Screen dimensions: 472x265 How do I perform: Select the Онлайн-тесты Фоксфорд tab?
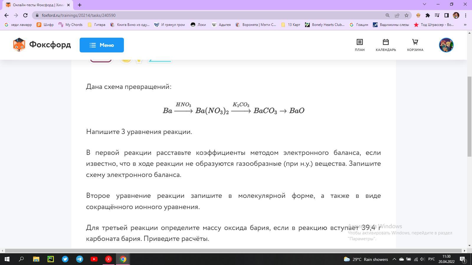coord(37,5)
